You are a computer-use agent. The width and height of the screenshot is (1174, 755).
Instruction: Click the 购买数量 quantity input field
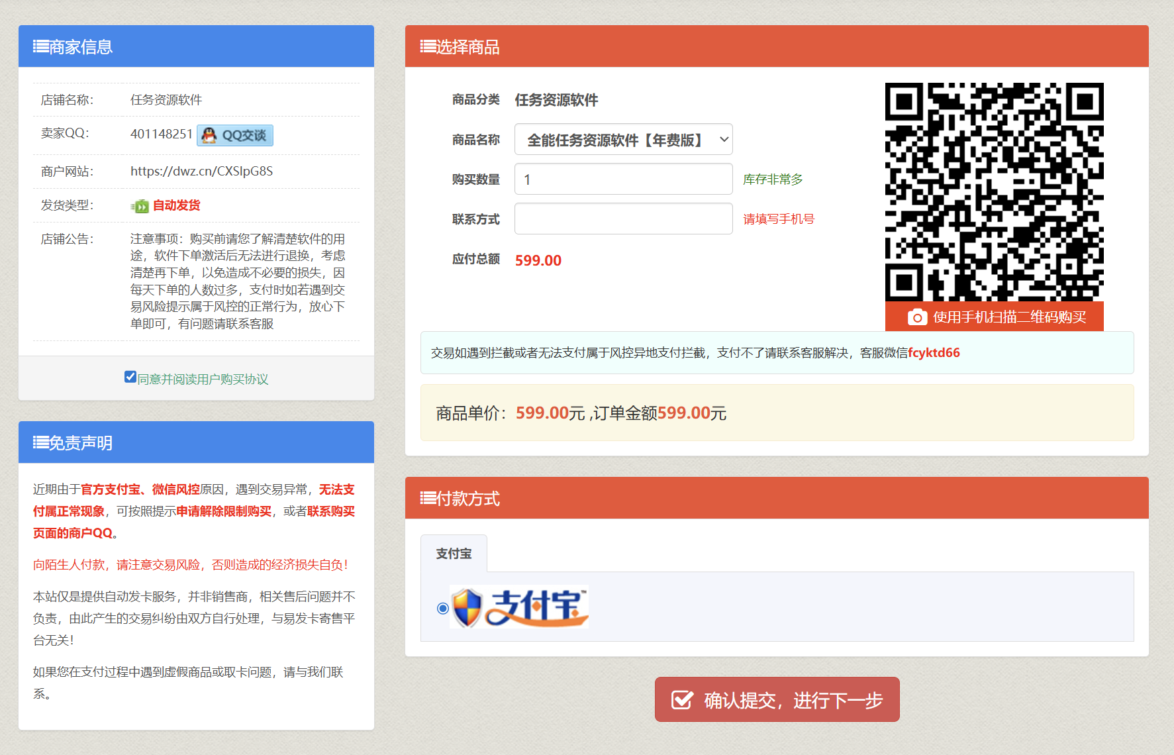tap(623, 179)
